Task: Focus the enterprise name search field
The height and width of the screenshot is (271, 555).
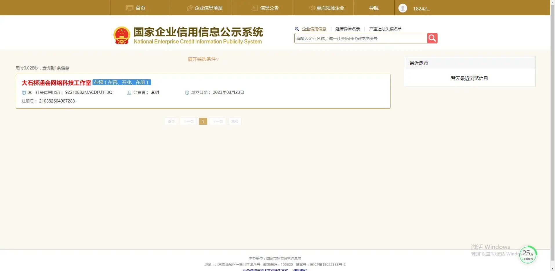Action: click(x=361, y=38)
